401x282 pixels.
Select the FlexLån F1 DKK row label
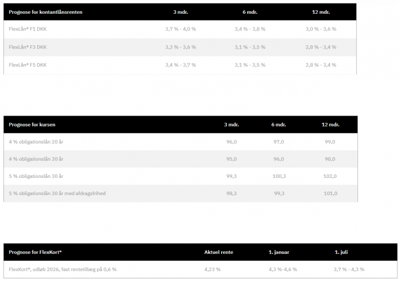click(x=28, y=29)
